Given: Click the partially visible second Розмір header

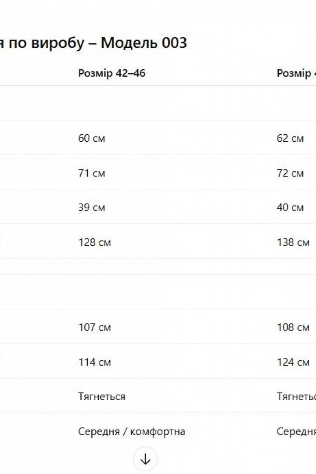Looking at the screenshot, I should click(296, 73).
